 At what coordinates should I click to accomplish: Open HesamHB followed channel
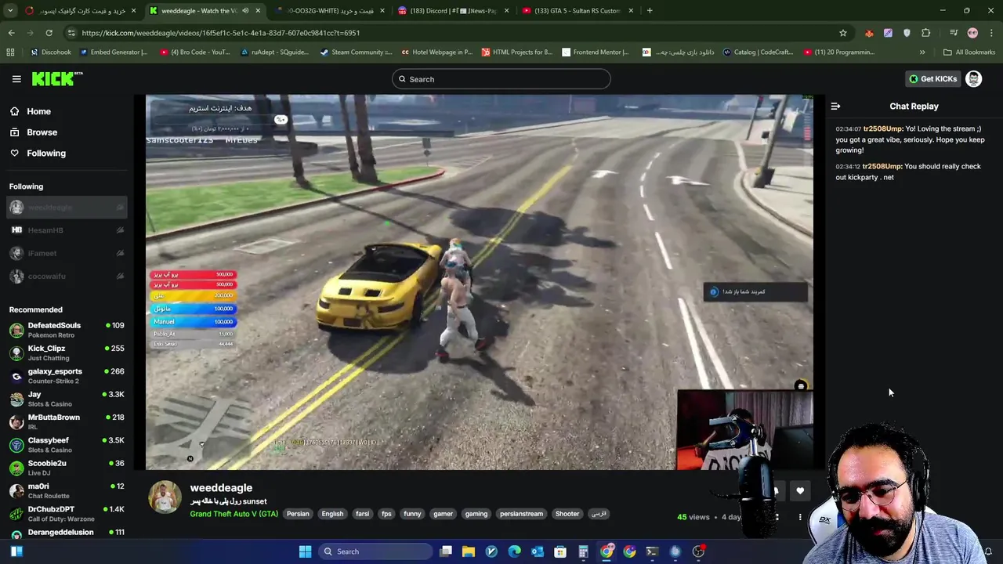point(67,230)
